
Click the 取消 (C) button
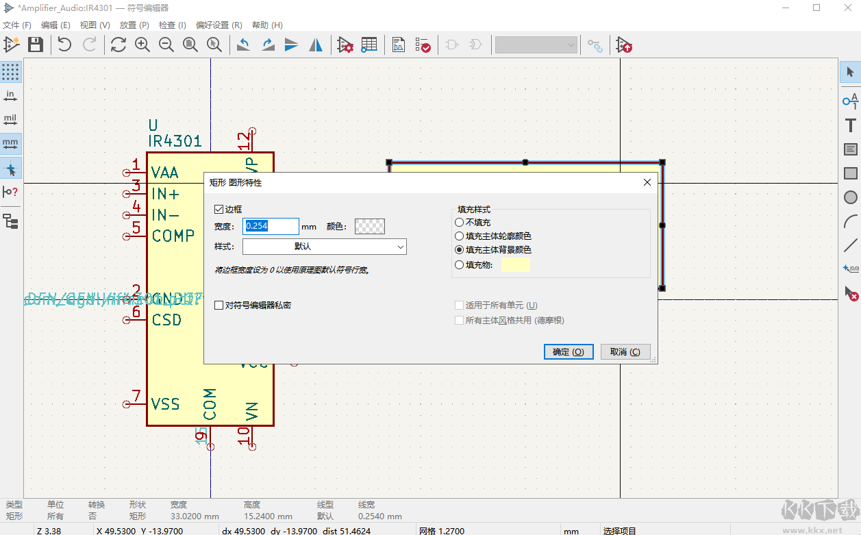click(625, 351)
